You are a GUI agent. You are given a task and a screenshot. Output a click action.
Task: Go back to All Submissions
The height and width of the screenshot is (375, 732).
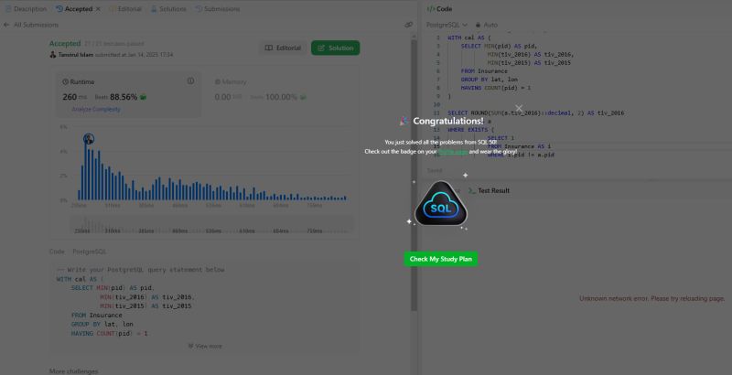(x=31, y=25)
